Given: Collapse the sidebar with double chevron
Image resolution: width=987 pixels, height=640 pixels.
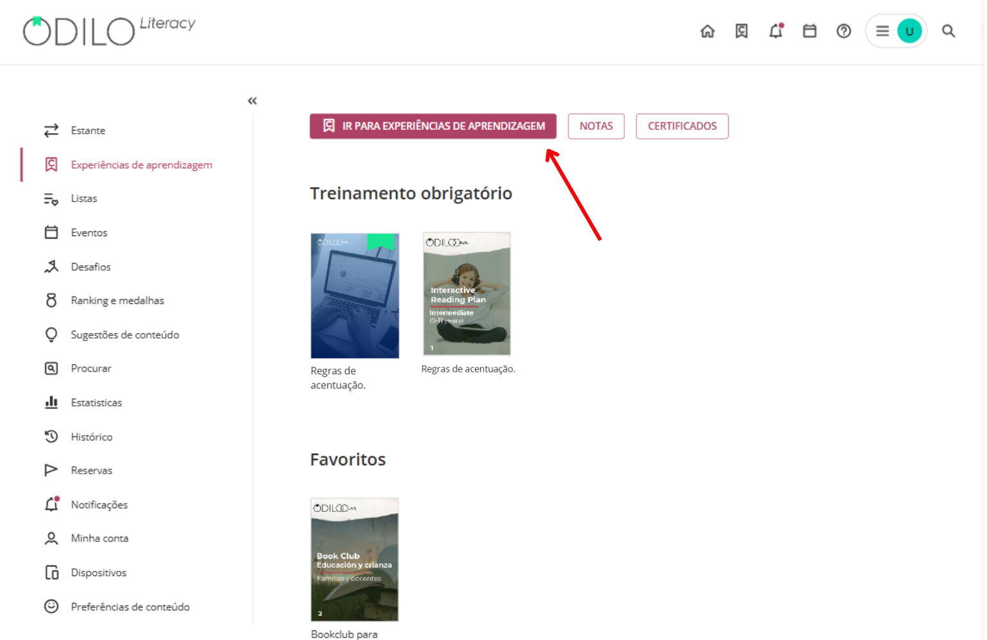Looking at the screenshot, I should [253, 100].
